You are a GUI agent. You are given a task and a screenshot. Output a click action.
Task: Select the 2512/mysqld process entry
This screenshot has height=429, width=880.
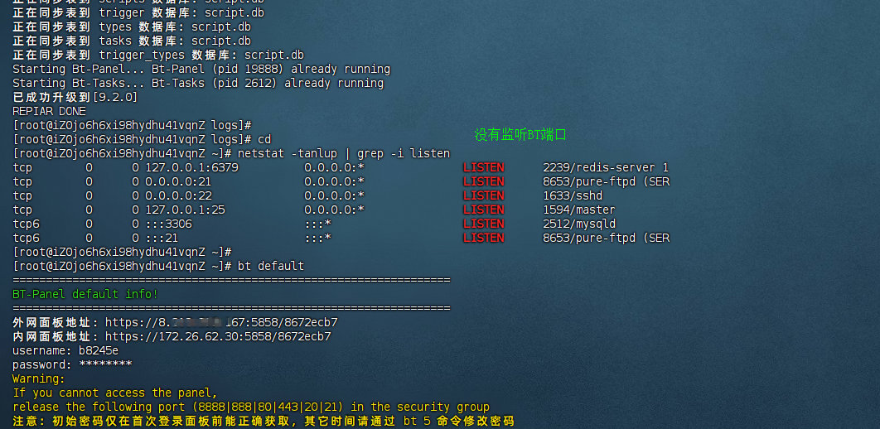(x=578, y=224)
